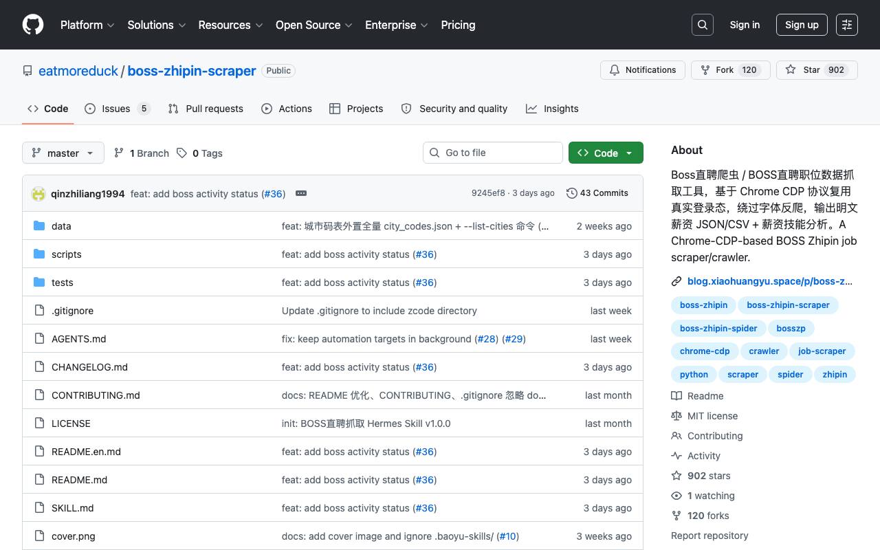880x550 pixels.
Task: Click the boss-zhipin-spider topic tag
Action: point(718,329)
